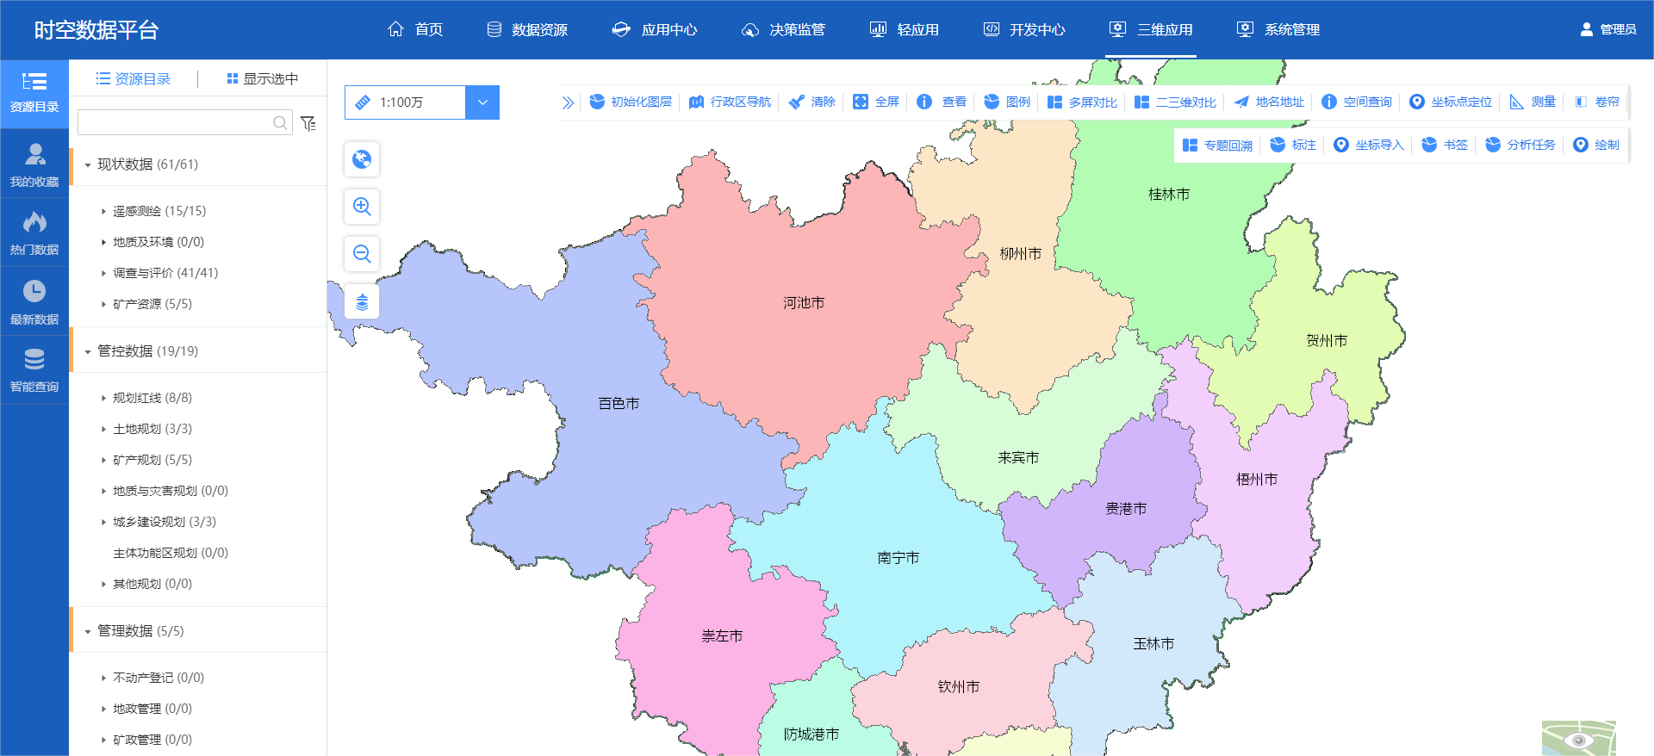
Task: Open the map layers stack button
Action: point(362,301)
